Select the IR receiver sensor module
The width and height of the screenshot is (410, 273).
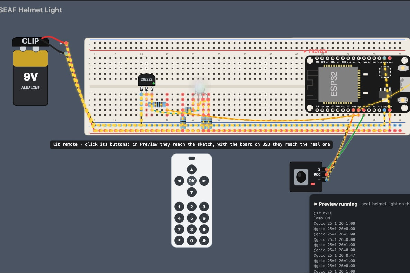[306, 177]
